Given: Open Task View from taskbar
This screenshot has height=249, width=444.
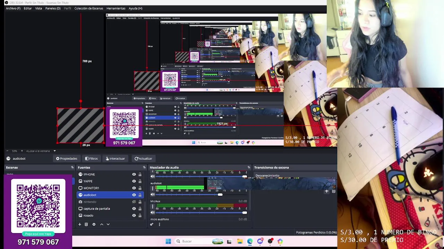Looking at the screenshot, I should coord(229,241).
